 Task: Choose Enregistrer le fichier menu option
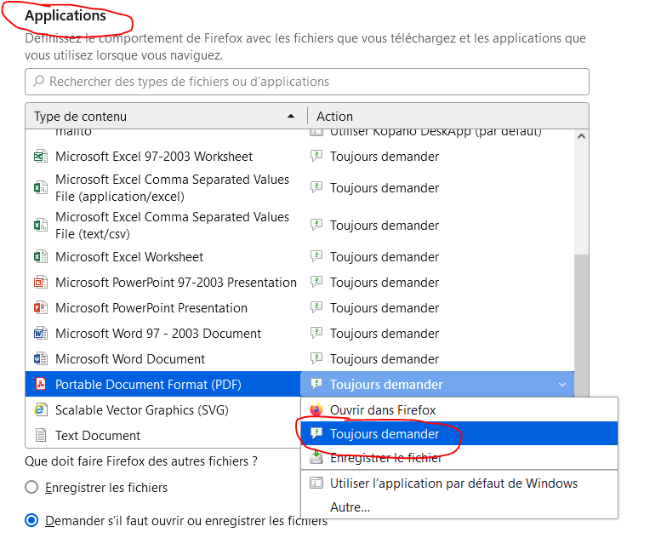click(x=459, y=458)
